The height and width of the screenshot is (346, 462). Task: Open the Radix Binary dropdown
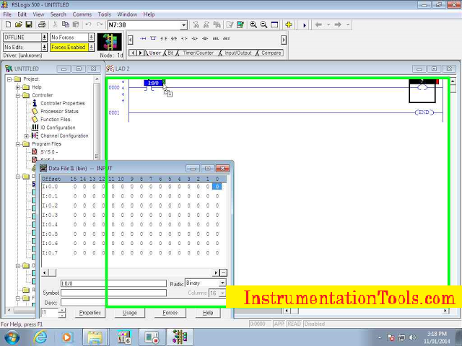point(222,283)
